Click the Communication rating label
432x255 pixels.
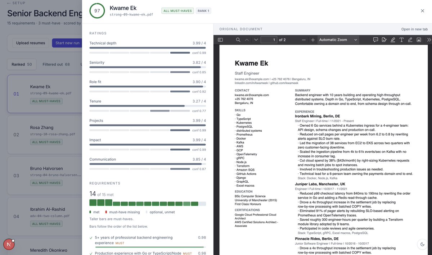click(x=103, y=159)
